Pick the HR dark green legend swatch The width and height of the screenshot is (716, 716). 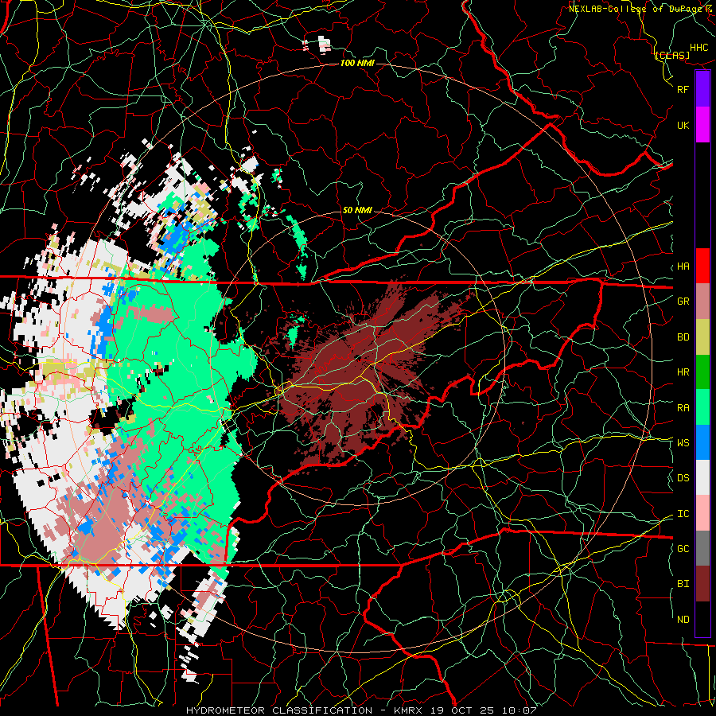(x=702, y=372)
